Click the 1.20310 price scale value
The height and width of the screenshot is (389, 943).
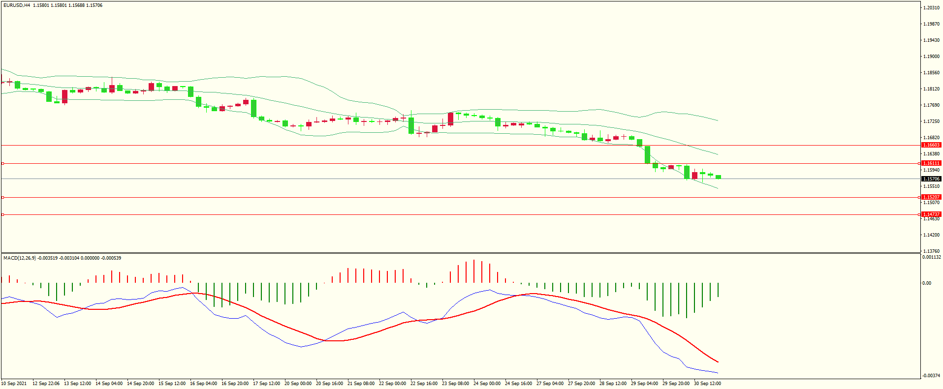932,8
